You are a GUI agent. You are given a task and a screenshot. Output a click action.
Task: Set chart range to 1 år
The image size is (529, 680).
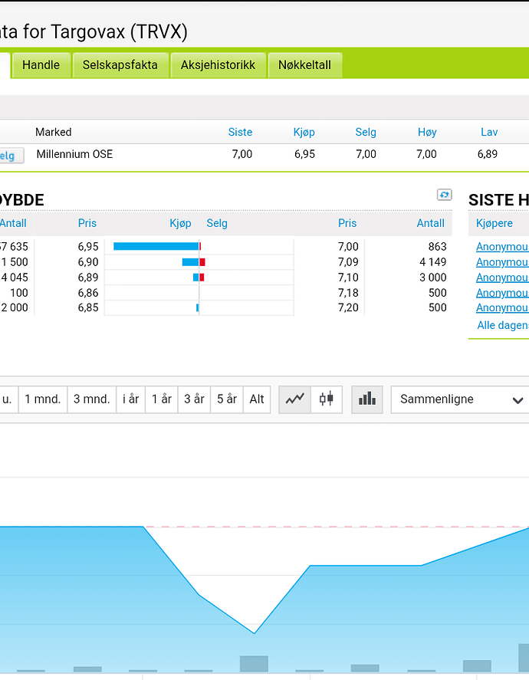[162, 399]
